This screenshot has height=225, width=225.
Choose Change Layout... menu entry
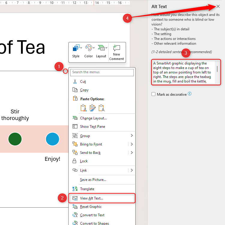102,118
